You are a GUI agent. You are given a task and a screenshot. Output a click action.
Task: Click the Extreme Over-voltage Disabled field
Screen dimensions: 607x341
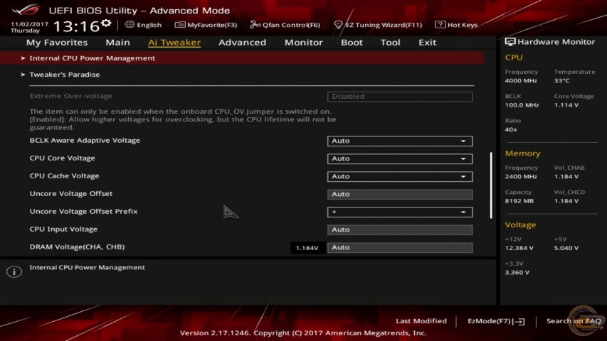coord(400,97)
